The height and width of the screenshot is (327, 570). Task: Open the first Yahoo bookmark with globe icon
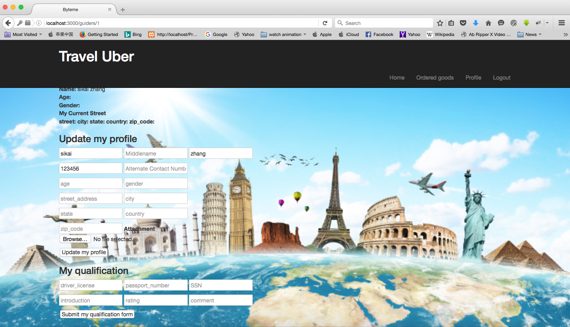tap(244, 34)
